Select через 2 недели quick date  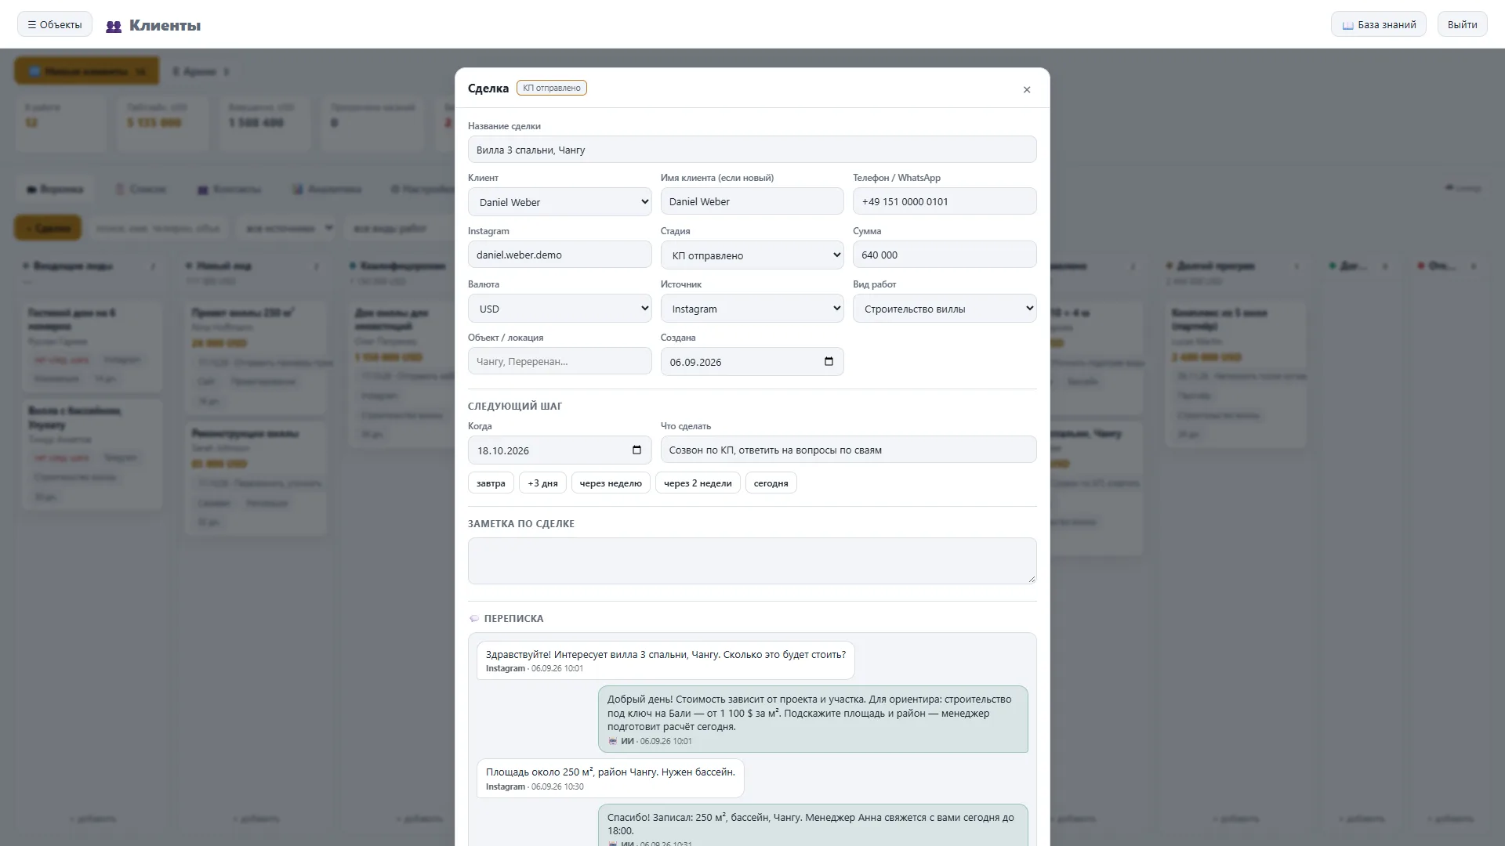pos(698,483)
